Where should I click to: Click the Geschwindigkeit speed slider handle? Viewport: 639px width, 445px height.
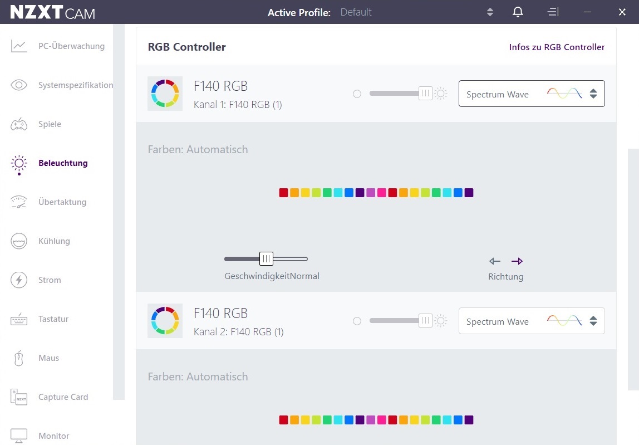[x=266, y=258]
